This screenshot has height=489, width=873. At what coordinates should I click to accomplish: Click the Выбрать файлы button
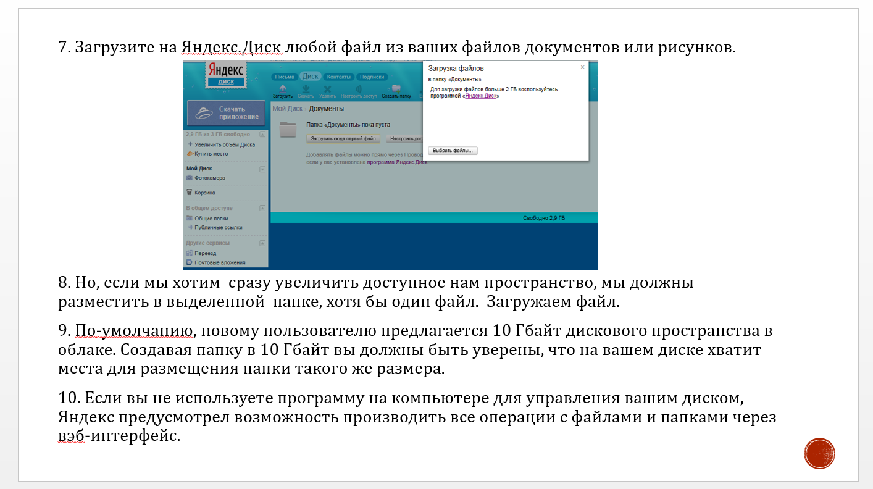pos(453,151)
